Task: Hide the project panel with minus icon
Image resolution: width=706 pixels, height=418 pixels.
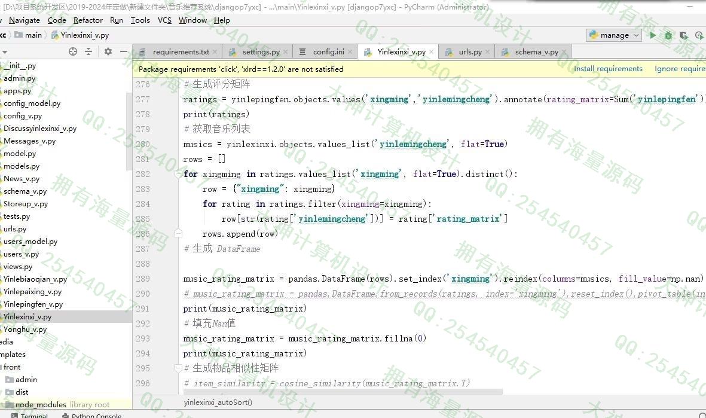Action: [124, 51]
